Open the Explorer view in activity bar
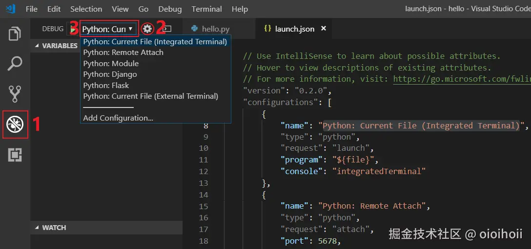This screenshot has height=249, width=531. pyautogui.click(x=15, y=34)
